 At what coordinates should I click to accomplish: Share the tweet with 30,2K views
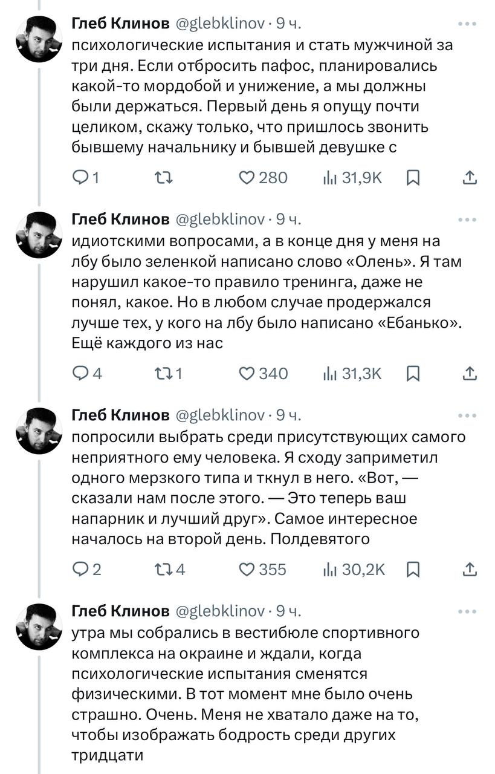pos(470,569)
